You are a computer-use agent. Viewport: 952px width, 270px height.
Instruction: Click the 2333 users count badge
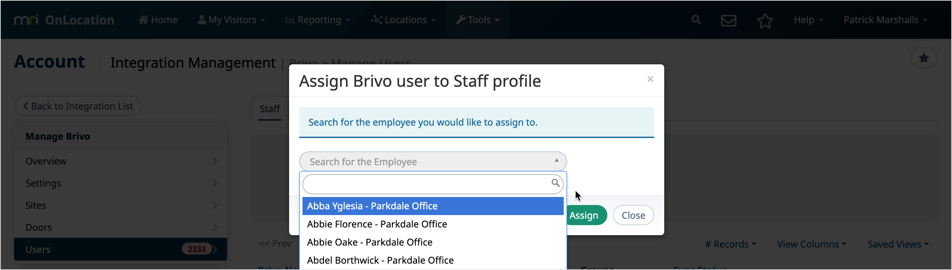[x=196, y=249]
